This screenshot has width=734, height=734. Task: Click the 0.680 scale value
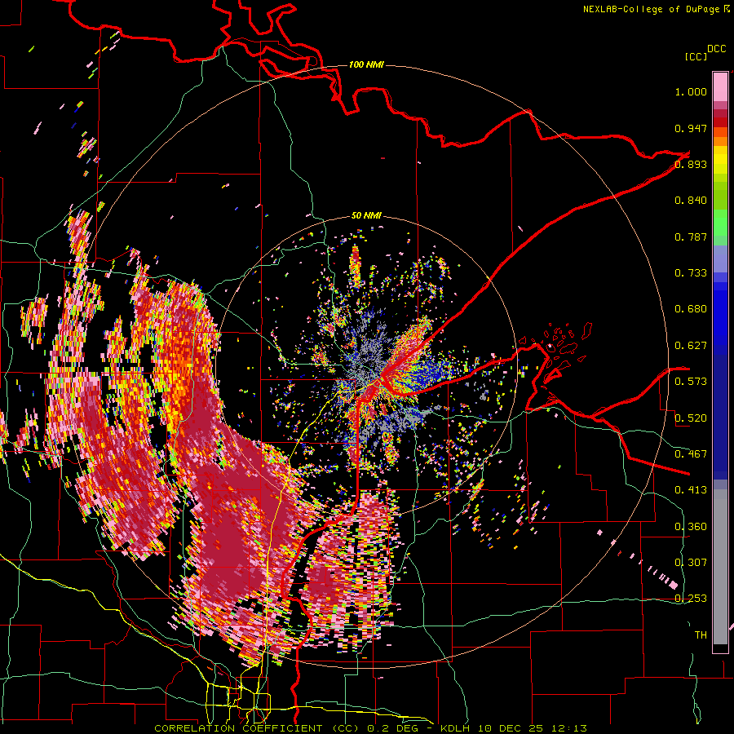691,309
